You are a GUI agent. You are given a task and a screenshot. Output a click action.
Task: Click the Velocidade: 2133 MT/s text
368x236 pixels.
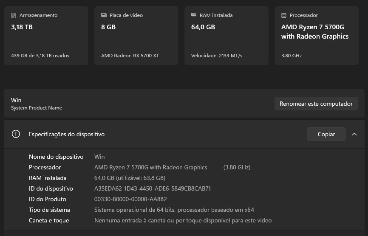(217, 56)
